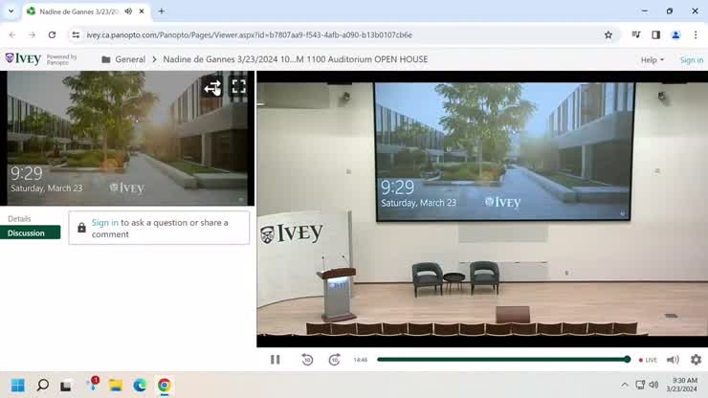
Task: Expand the Help dropdown menu
Action: click(x=653, y=59)
